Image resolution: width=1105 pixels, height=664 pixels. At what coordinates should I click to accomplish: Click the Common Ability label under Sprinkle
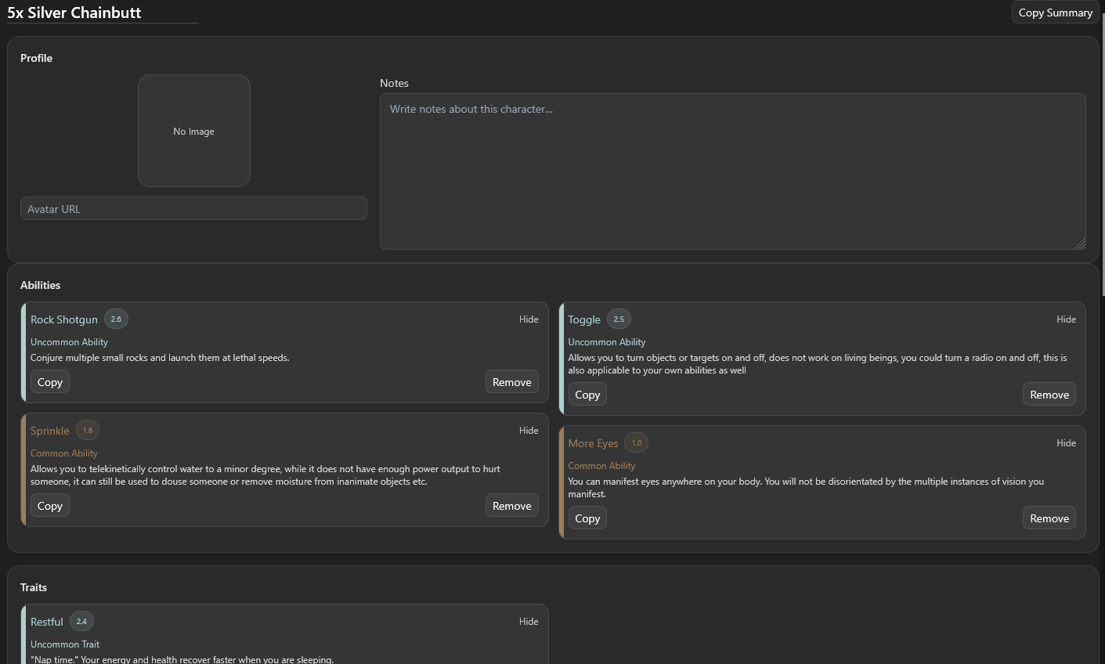pyautogui.click(x=64, y=453)
